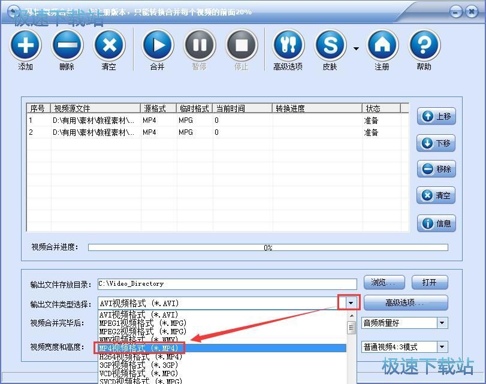Close the window via title bar X
The image size is (486, 384).
472,12
